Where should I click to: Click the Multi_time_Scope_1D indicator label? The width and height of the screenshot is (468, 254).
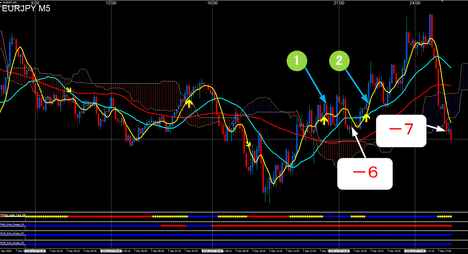pyautogui.click(x=12, y=243)
